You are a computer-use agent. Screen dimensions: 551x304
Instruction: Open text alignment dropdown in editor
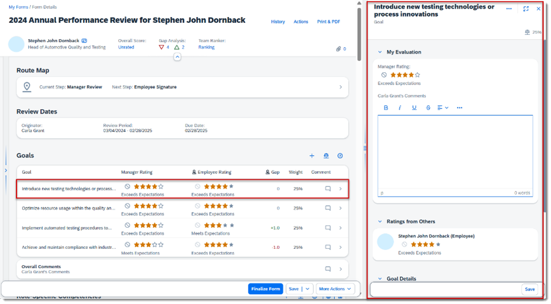point(443,108)
